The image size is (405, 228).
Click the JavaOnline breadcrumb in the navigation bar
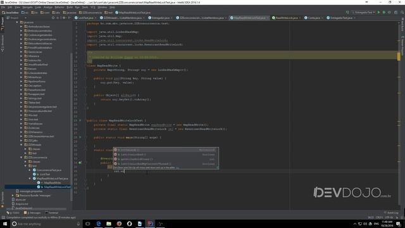10,13
